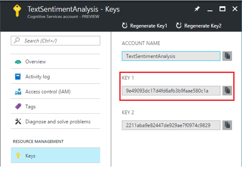
Task: Click the ACCOUNT NAME label
Action: pos(141,43)
